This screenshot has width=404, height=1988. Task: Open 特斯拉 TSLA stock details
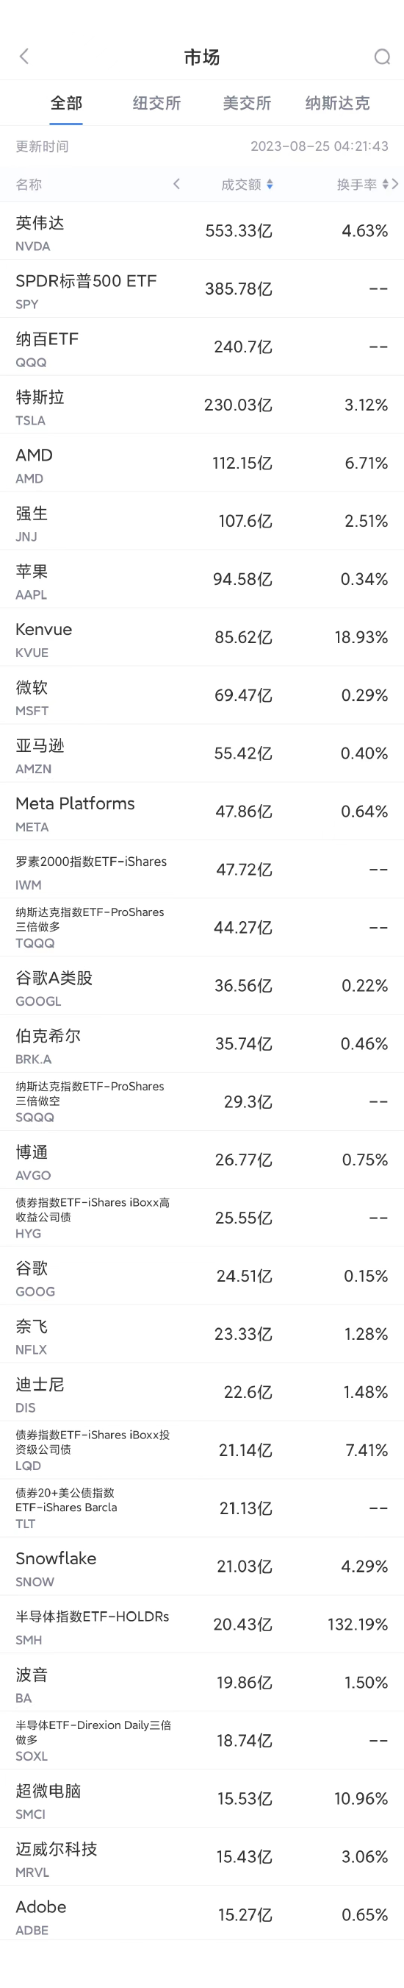pyautogui.click(x=202, y=405)
